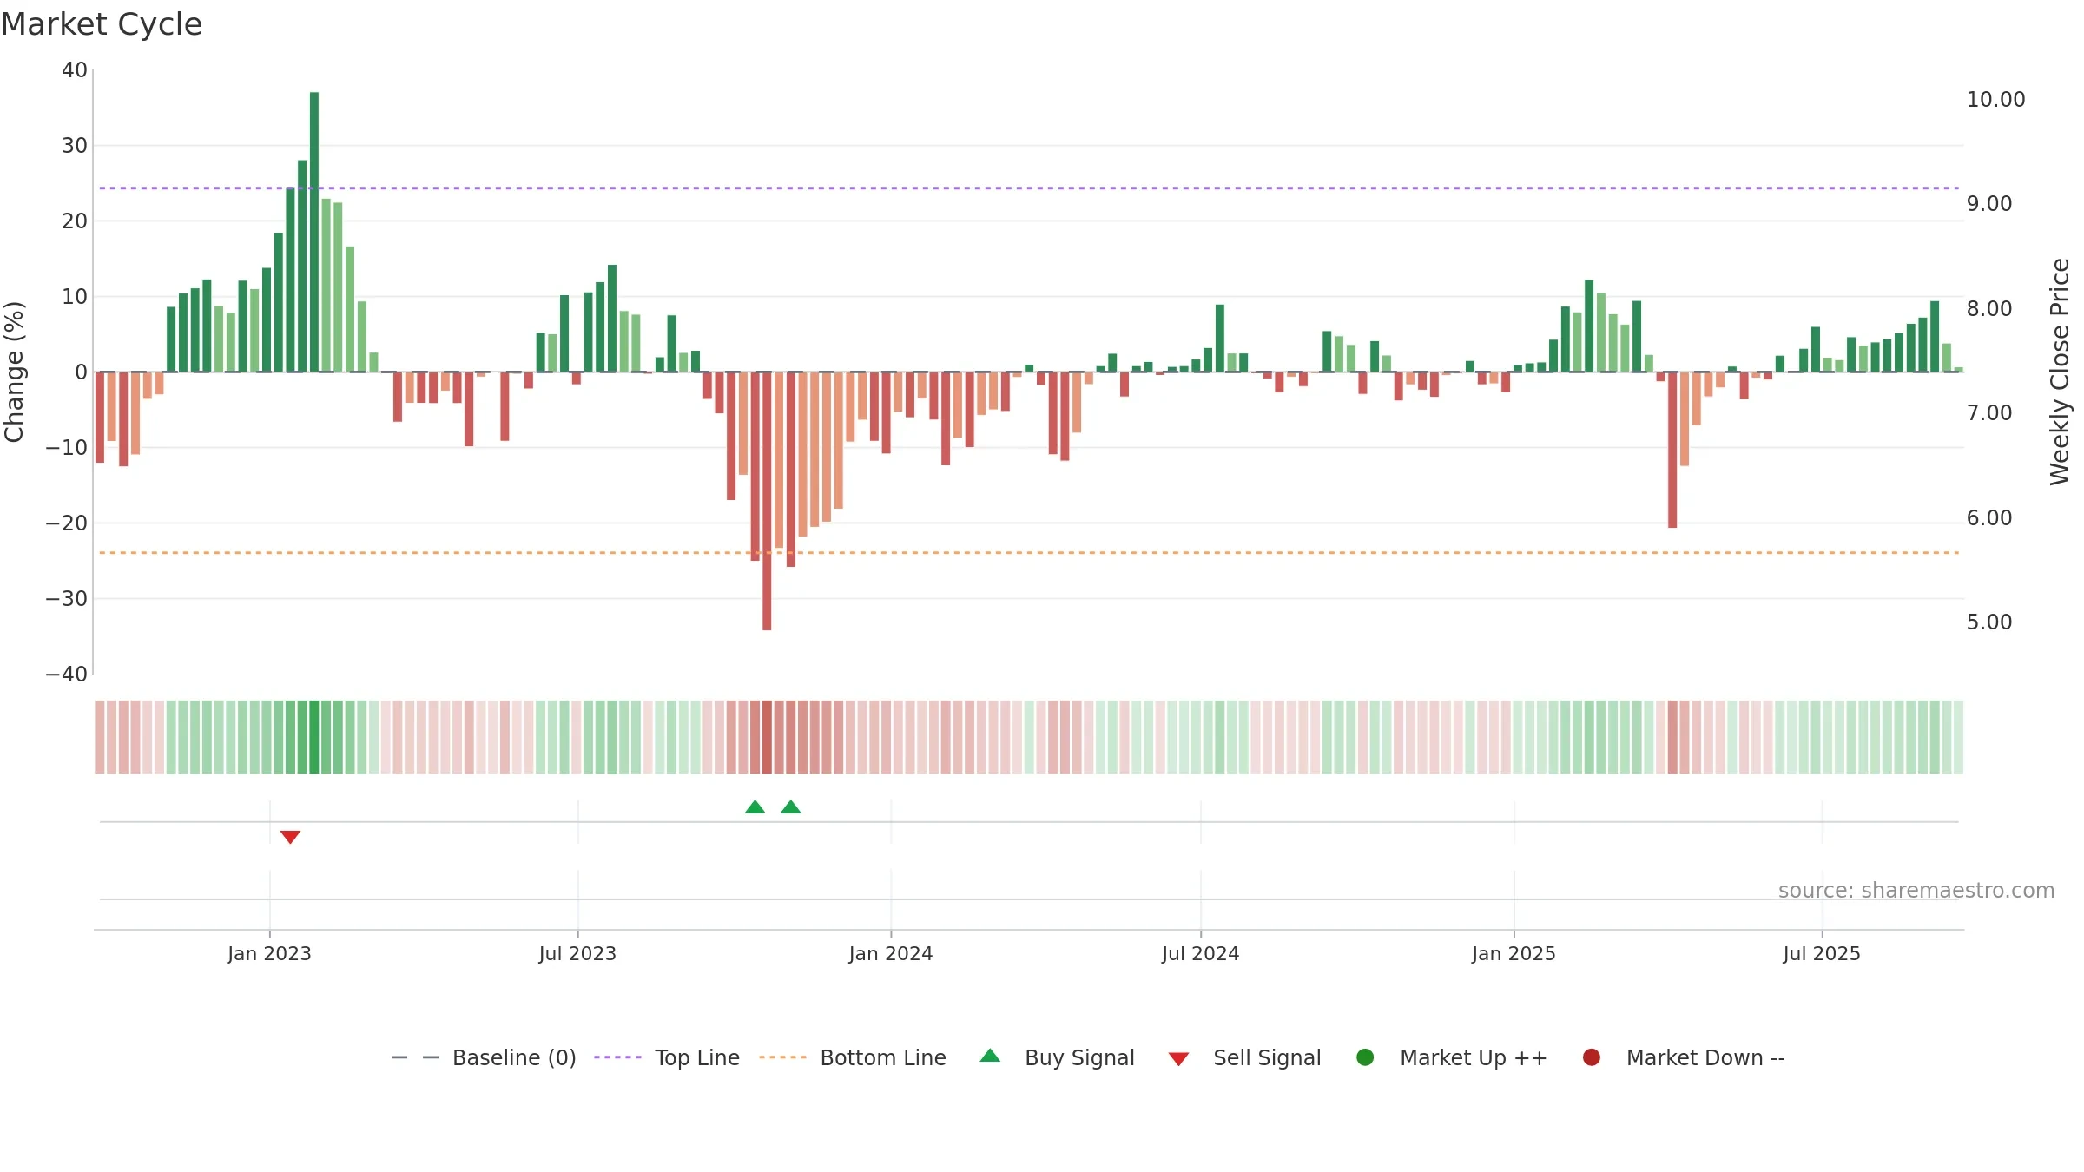2084x1172 pixels.
Task: Toggle the Bottom Line legend item
Action: click(x=852, y=1057)
